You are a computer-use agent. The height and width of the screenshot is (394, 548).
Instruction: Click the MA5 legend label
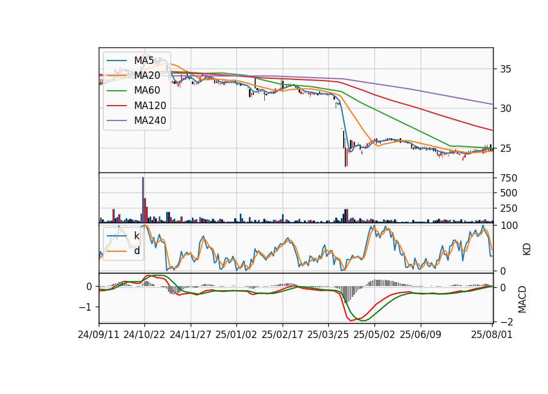coord(144,60)
